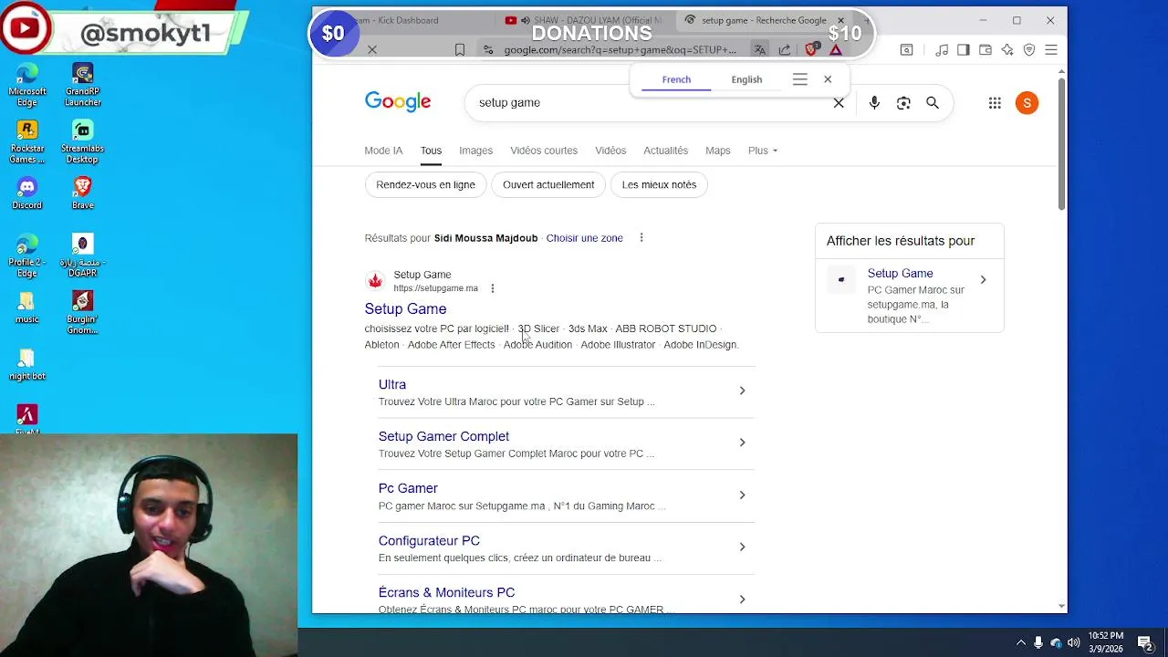Launch GrandRP Launcher from desktop
The height and width of the screenshot is (657, 1168).
[x=82, y=85]
